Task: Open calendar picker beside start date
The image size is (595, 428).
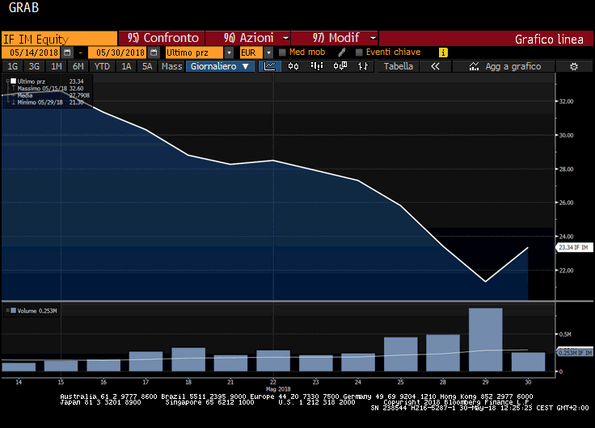Action: [70, 52]
